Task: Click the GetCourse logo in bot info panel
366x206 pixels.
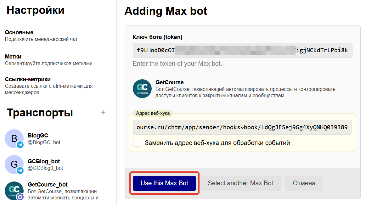Action: pos(142,89)
